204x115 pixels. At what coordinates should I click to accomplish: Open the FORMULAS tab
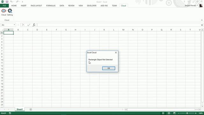pos(51,6)
